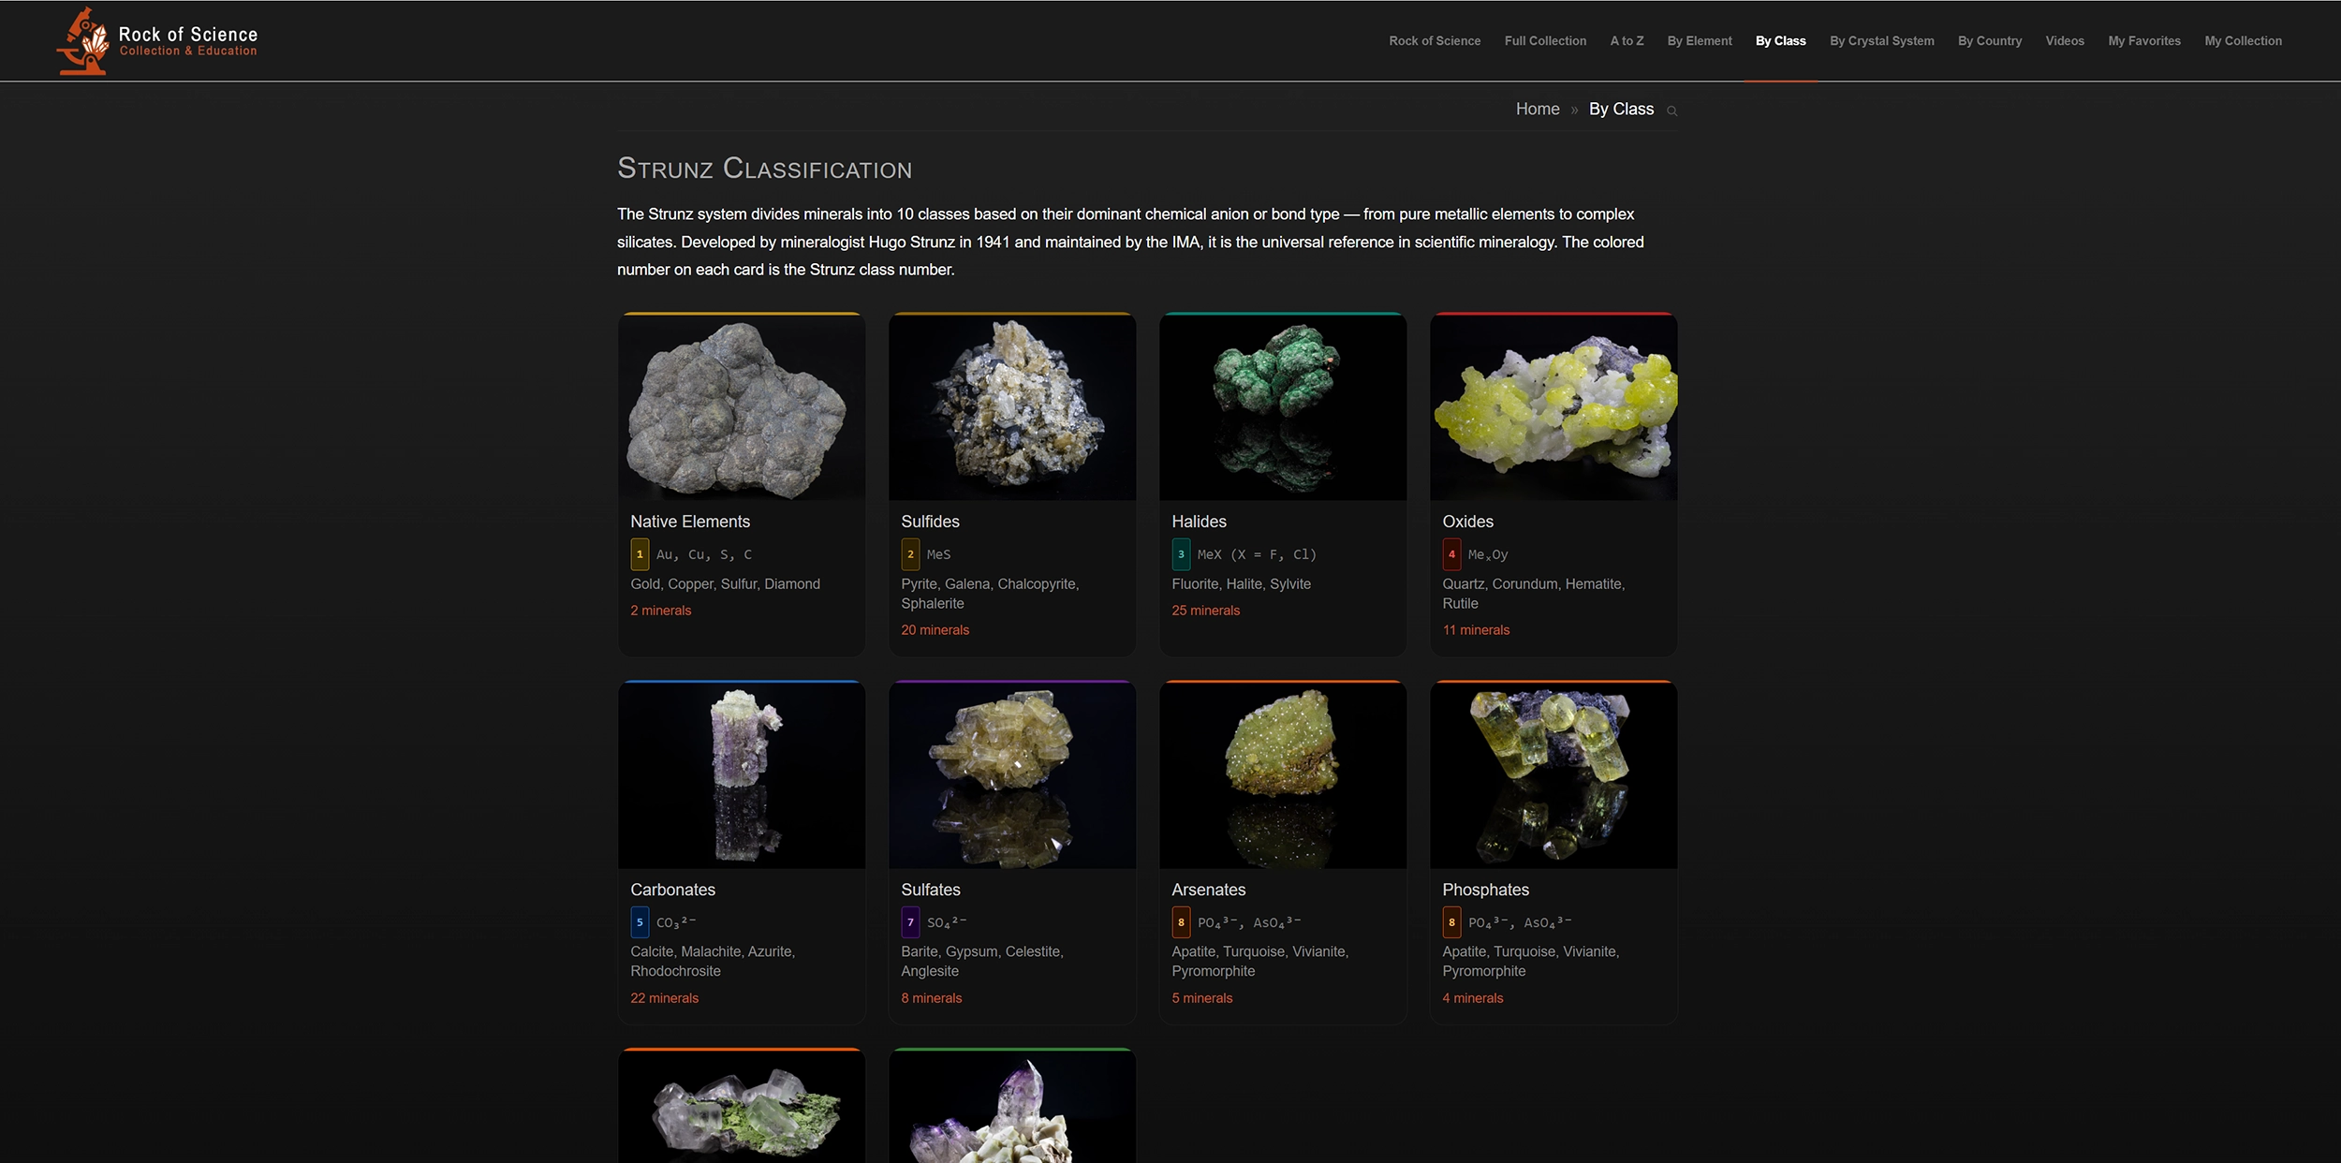Click the class 8 badge on Phosphates card
2341x1163 pixels.
[x=1451, y=922]
